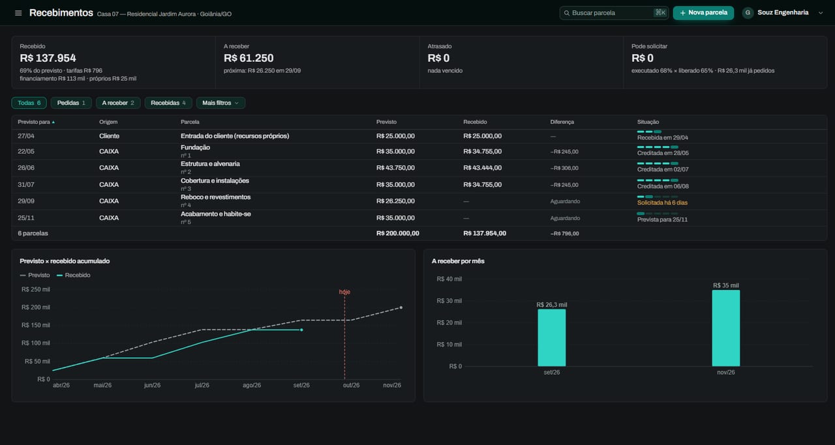This screenshot has height=445, width=835.
Task: Show the 'Recebidas 4' filter tab
Action: click(168, 103)
